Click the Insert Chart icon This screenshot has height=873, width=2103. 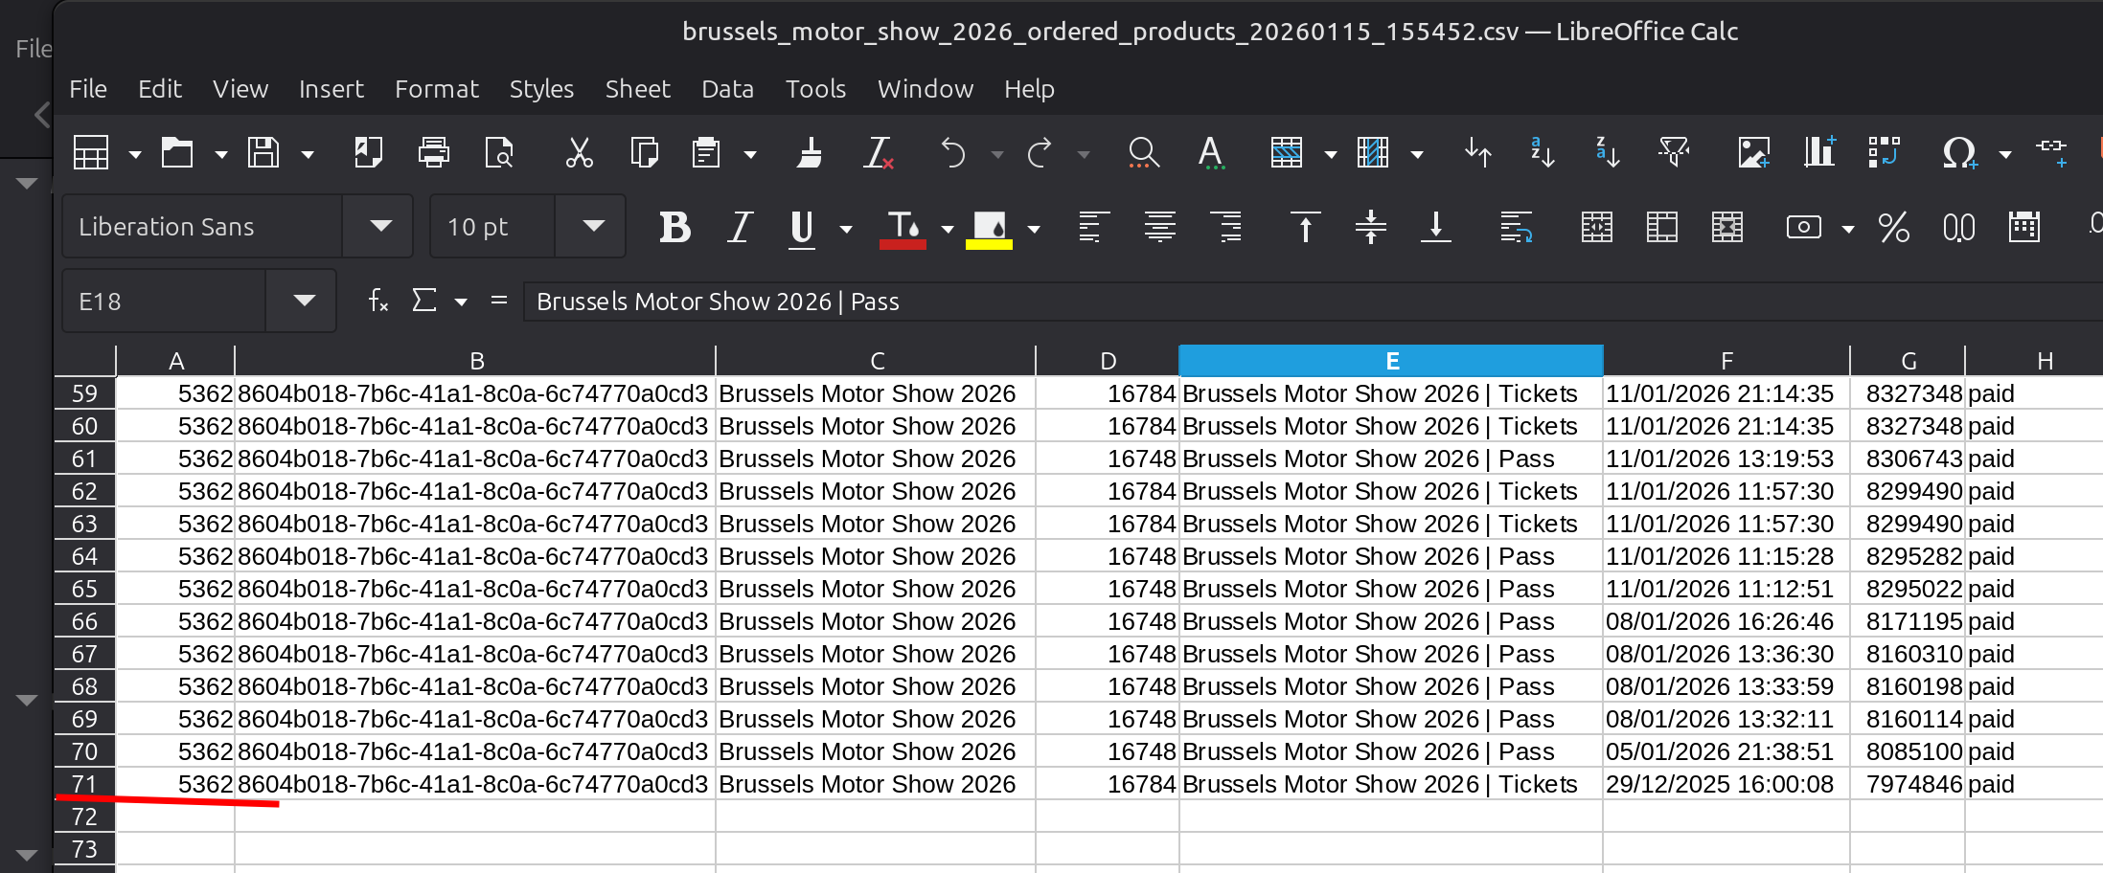click(1818, 153)
